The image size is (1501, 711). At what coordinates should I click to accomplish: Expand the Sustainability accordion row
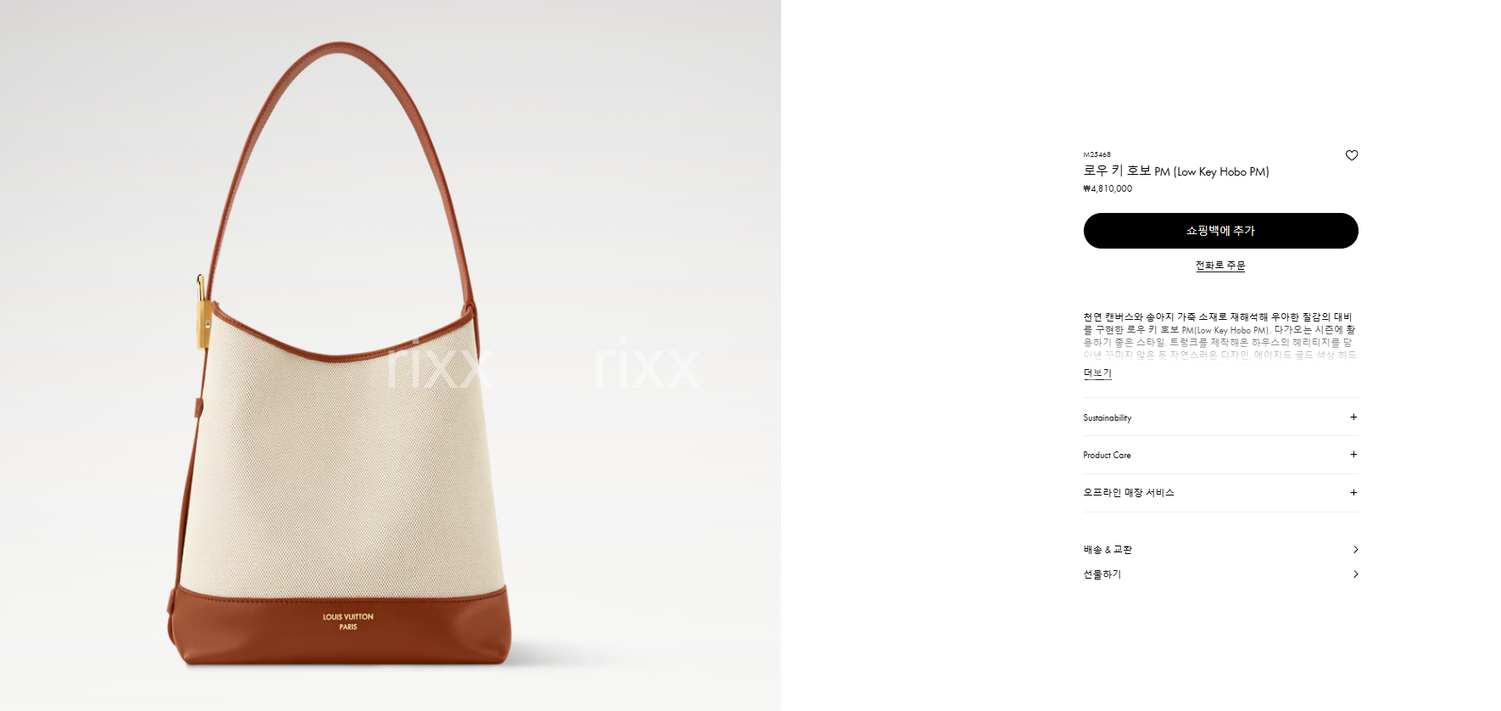[1220, 417]
